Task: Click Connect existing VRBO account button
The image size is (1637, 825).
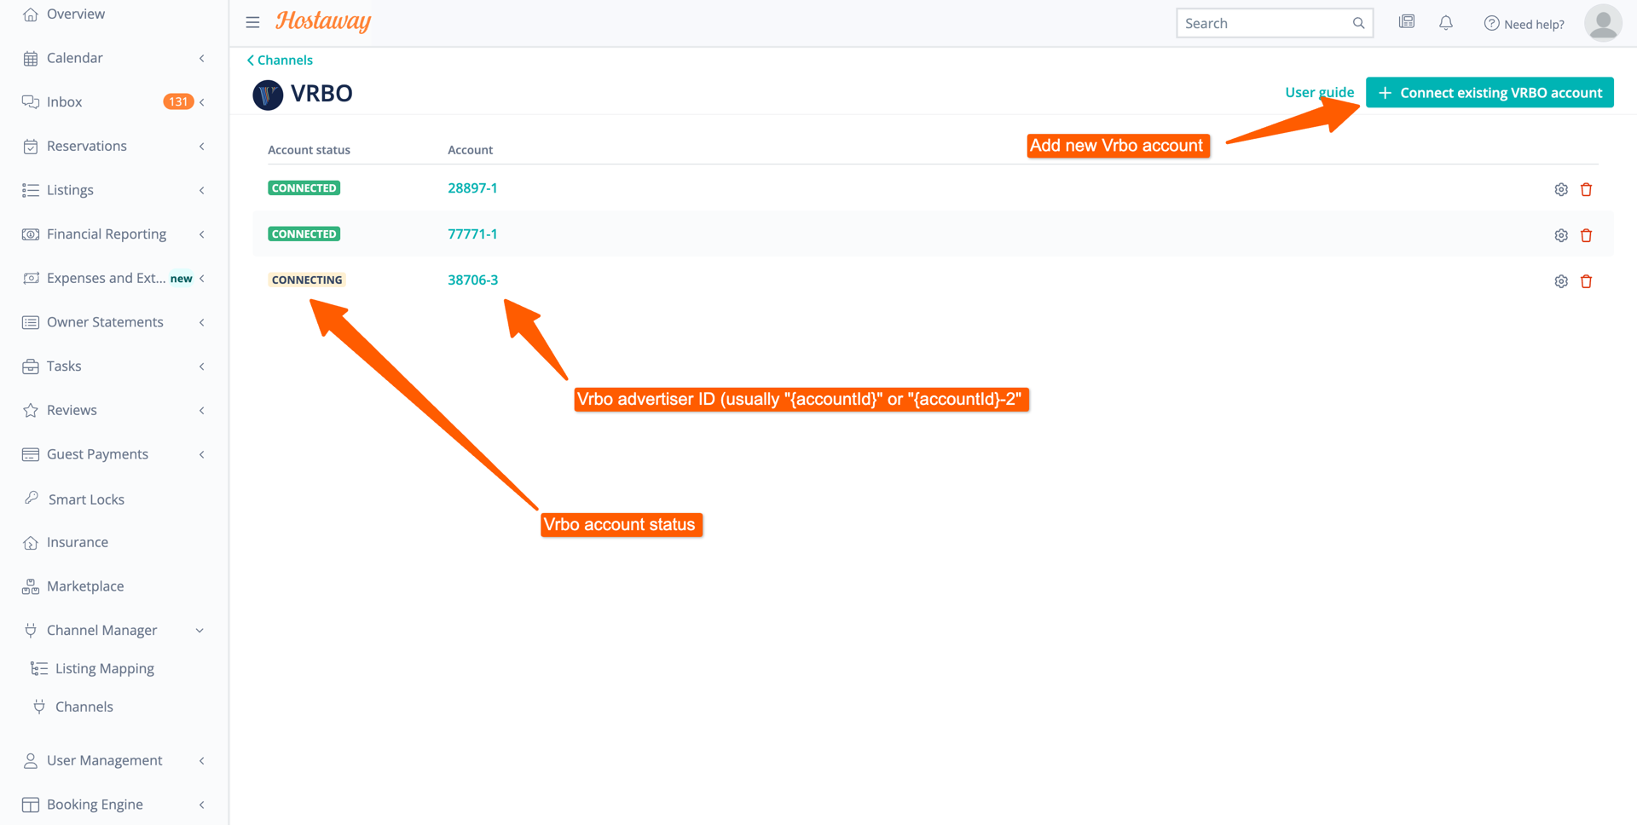Action: [x=1489, y=93]
